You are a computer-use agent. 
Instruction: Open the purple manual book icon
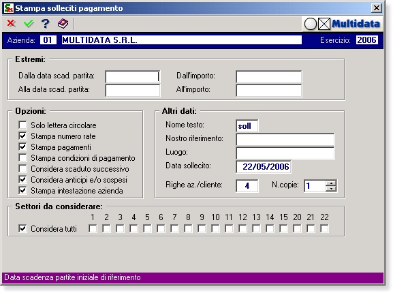(63, 24)
